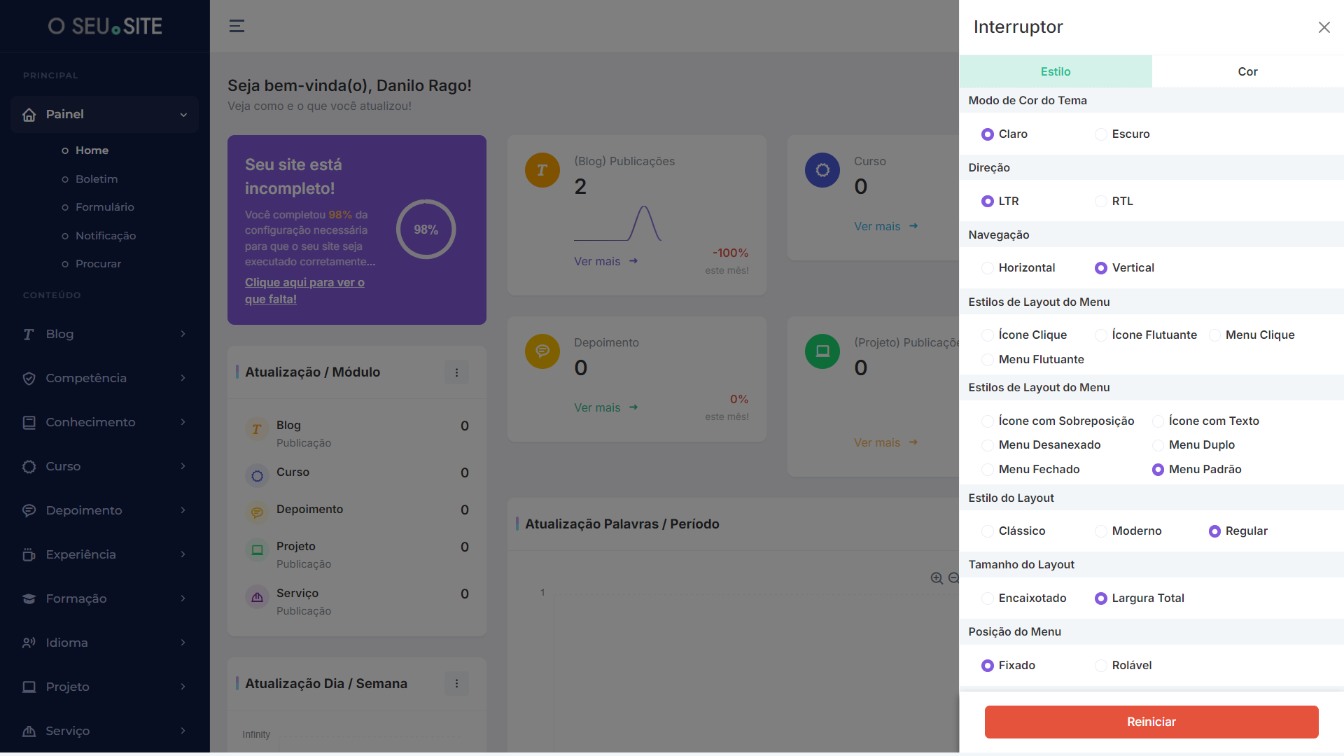Image resolution: width=1344 pixels, height=756 pixels.
Task: Click the Blog row icon in module list
Action: 257,429
